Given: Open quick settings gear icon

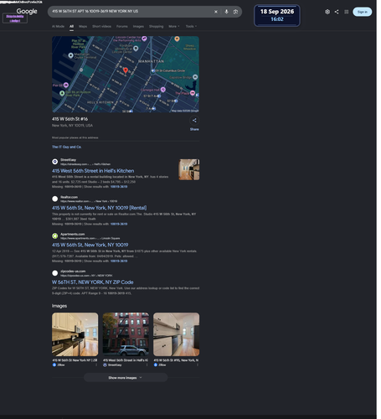Looking at the screenshot, I should coord(327,12).
